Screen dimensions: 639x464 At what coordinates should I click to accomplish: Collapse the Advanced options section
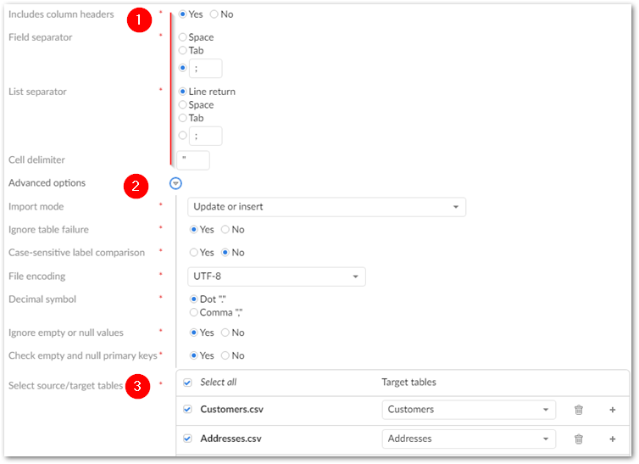coord(175,183)
